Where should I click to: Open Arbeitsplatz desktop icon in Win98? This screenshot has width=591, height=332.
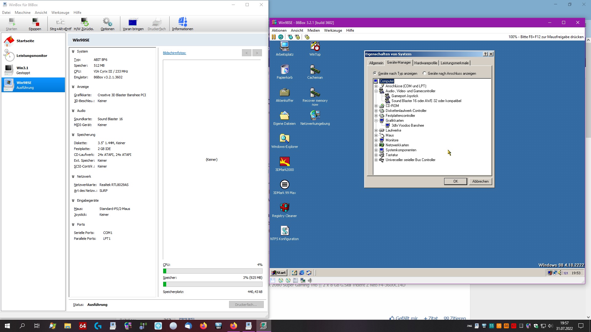tap(284, 49)
